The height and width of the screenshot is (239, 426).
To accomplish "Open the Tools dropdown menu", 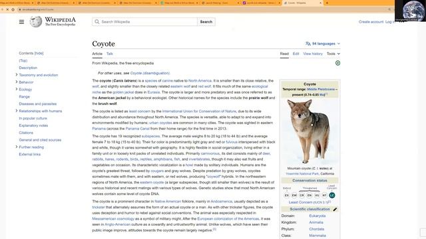I will [x=333, y=54].
